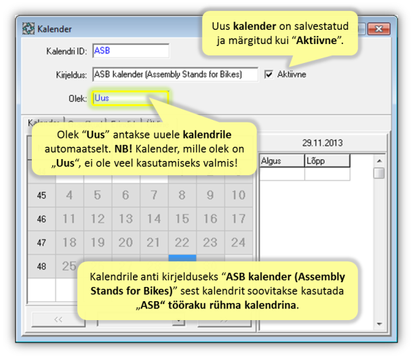This screenshot has width=413, height=358.
Task: Click week number 46 row header
Action: (x=41, y=219)
